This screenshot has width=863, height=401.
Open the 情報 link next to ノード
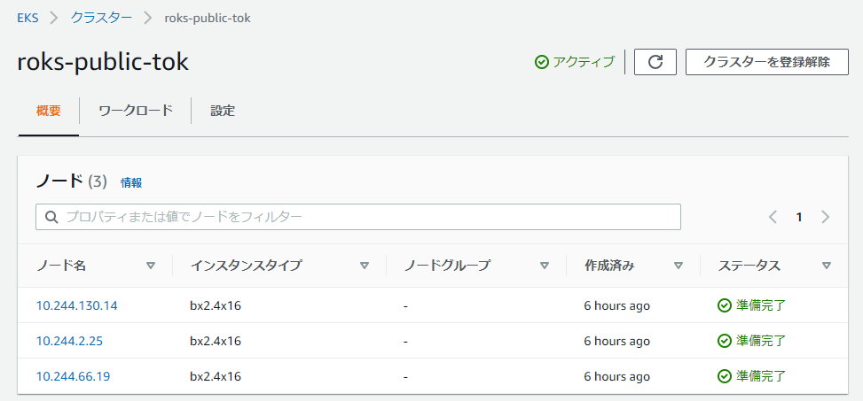point(131,183)
